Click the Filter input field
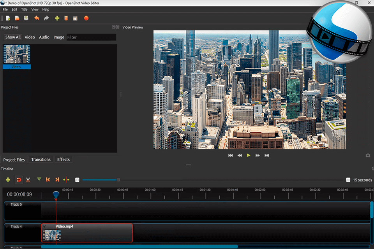Viewport: 374px width, 249px height. [92, 37]
